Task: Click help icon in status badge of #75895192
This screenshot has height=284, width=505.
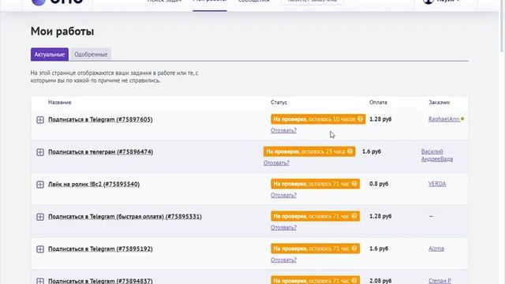Action: click(354, 248)
